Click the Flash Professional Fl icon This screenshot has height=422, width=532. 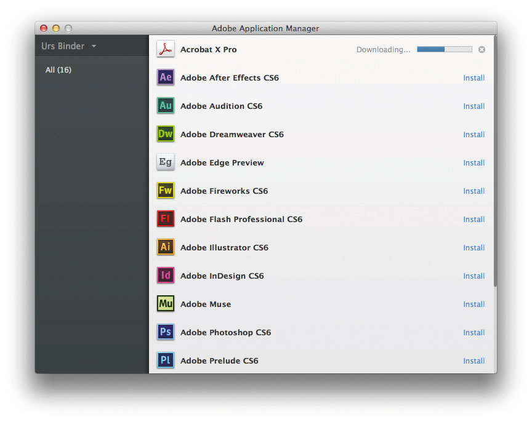point(165,219)
